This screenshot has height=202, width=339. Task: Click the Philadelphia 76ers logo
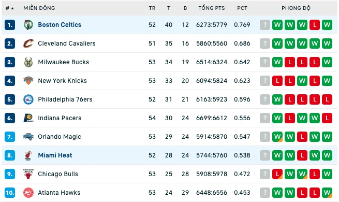[x=28, y=99]
